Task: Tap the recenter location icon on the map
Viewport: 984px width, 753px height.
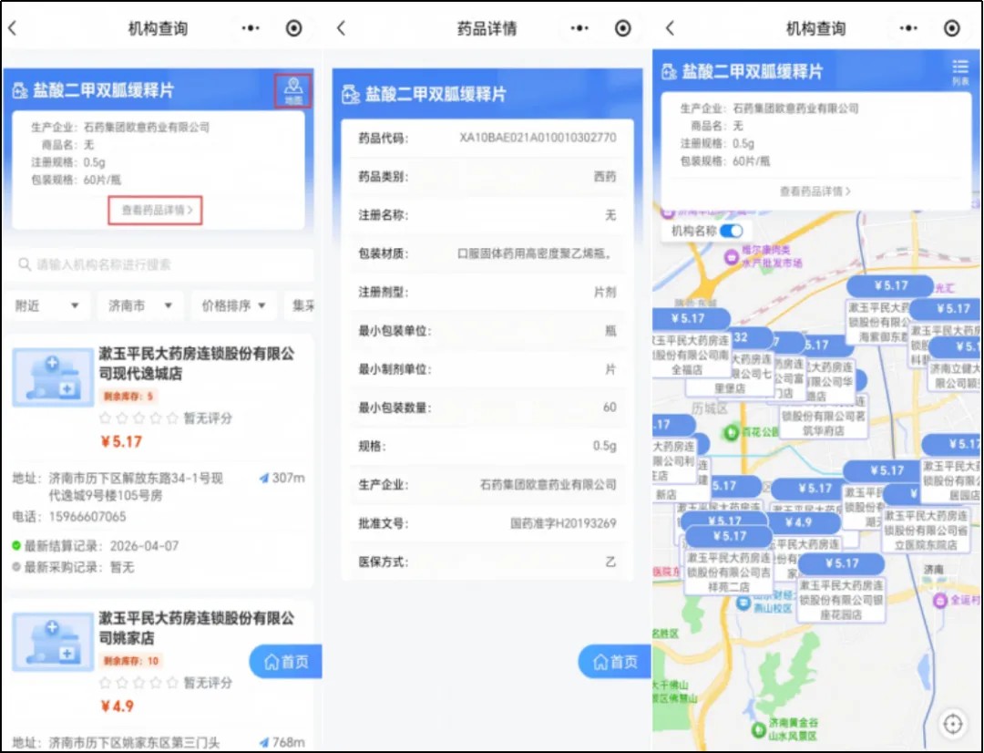Action: [953, 724]
